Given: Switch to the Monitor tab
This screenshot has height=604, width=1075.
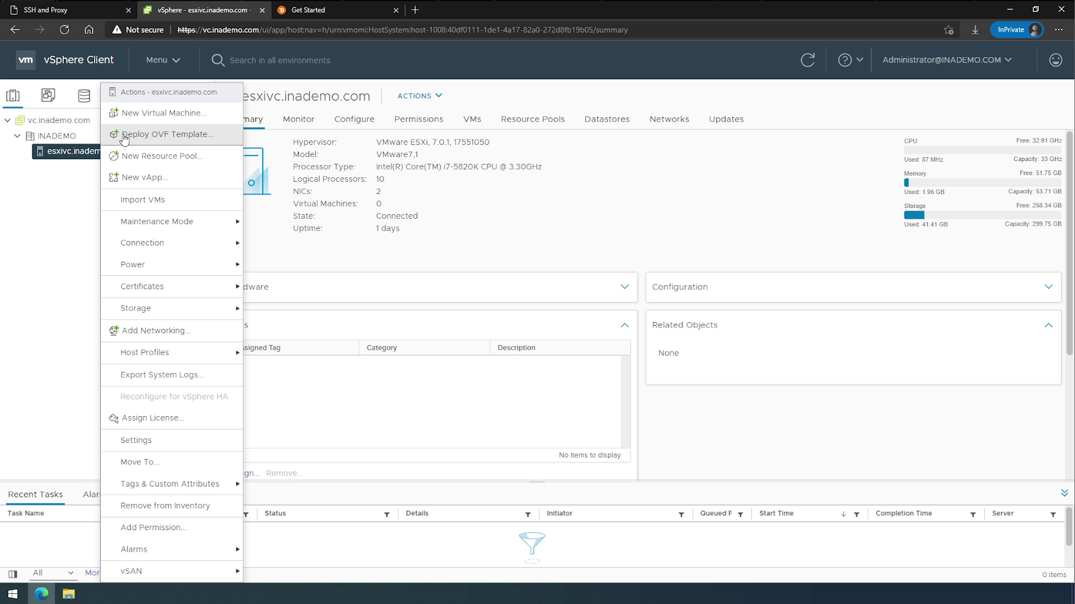Looking at the screenshot, I should (298, 119).
